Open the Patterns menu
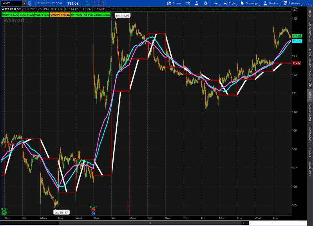Image resolution: width=313 pixels, height=226 pixels. coord(293,3)
